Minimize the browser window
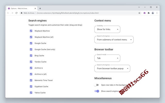Screen dimensions: 165x103 (x=145, y=7)
